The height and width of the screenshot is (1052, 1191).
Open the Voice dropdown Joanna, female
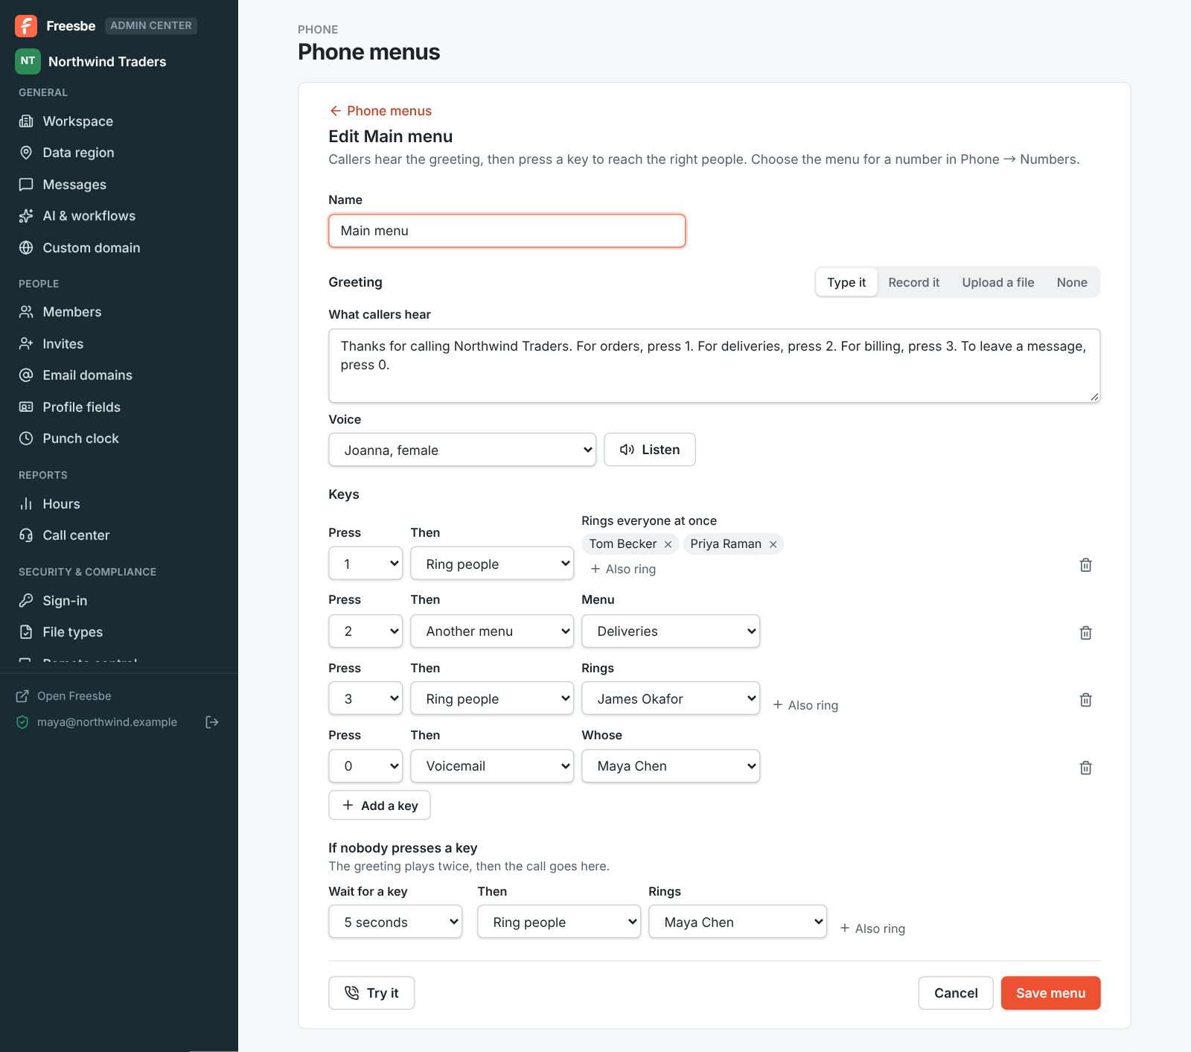(x=462, y=450)
